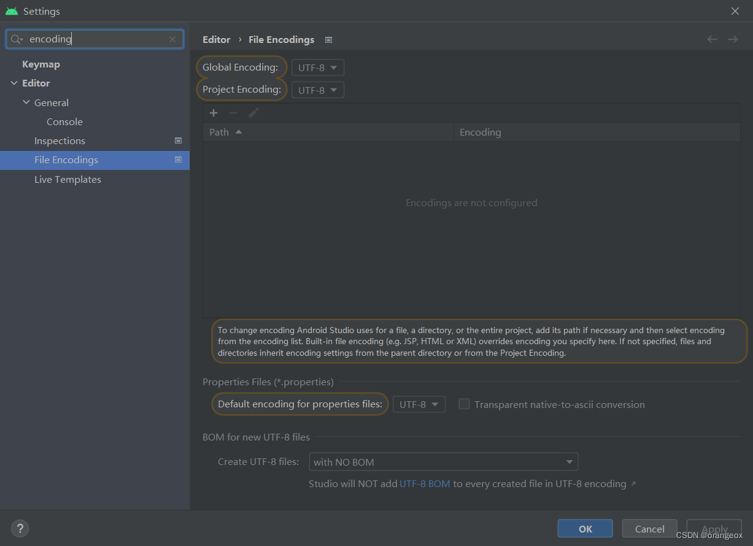Click the Global Encoding label
Viewport: 753px width, 546px height.
click(x=241, y=67)
